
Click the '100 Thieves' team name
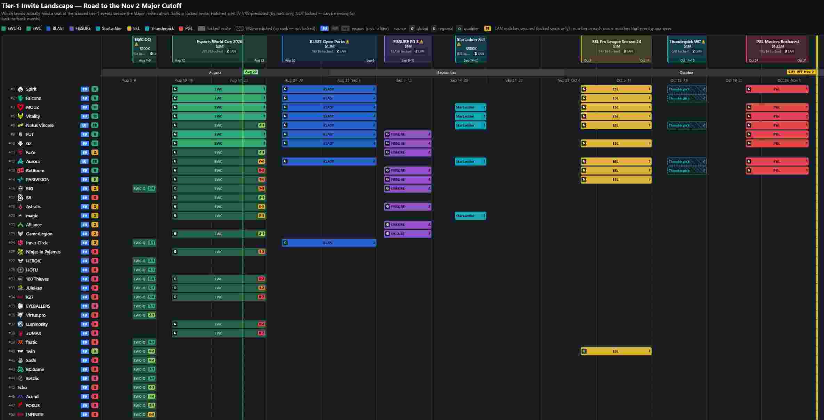pyautogui.click(x=37, y=279)
